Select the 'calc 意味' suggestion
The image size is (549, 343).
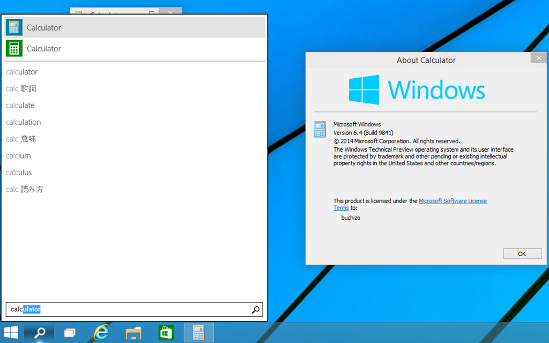(x=21, y=139)
